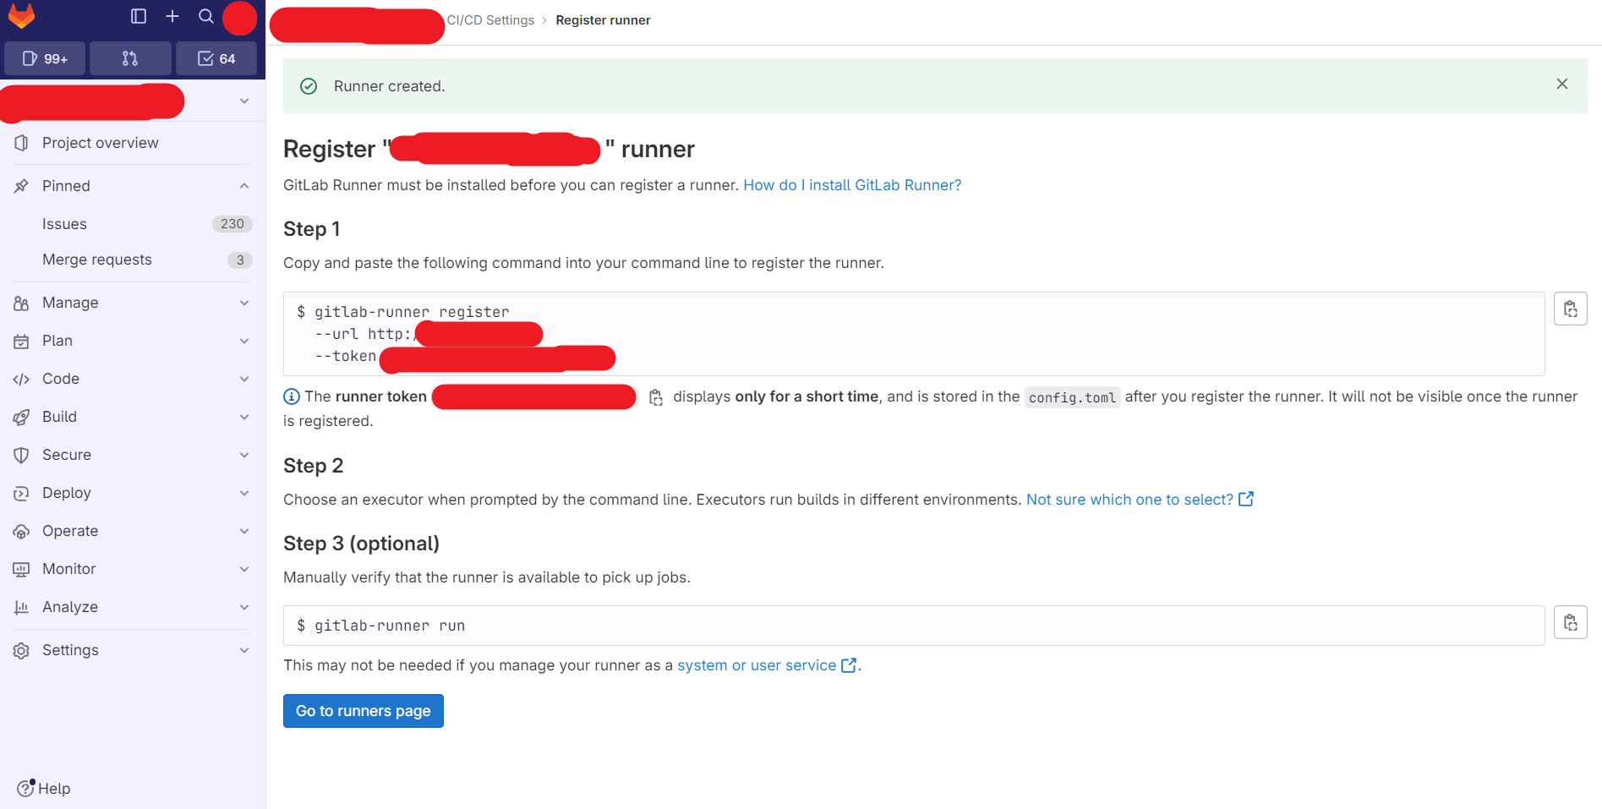This screenshot has height=809, width=1602.
Task: Click the Monitor screen icon
Action: (21, 569)
